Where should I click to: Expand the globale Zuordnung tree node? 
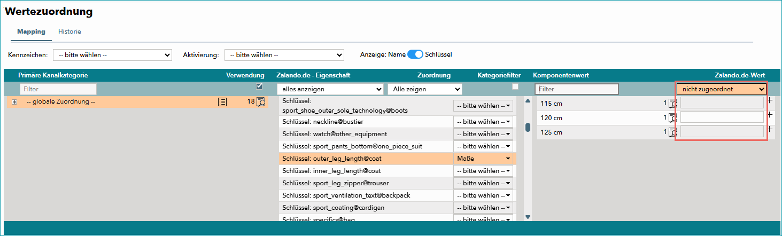pyautogui.click(x=14, y=101)
